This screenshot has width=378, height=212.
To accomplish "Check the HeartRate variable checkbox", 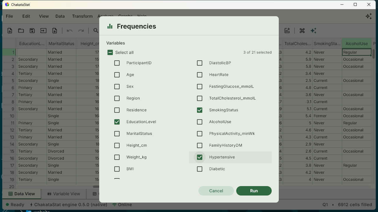I will (200, 74).
